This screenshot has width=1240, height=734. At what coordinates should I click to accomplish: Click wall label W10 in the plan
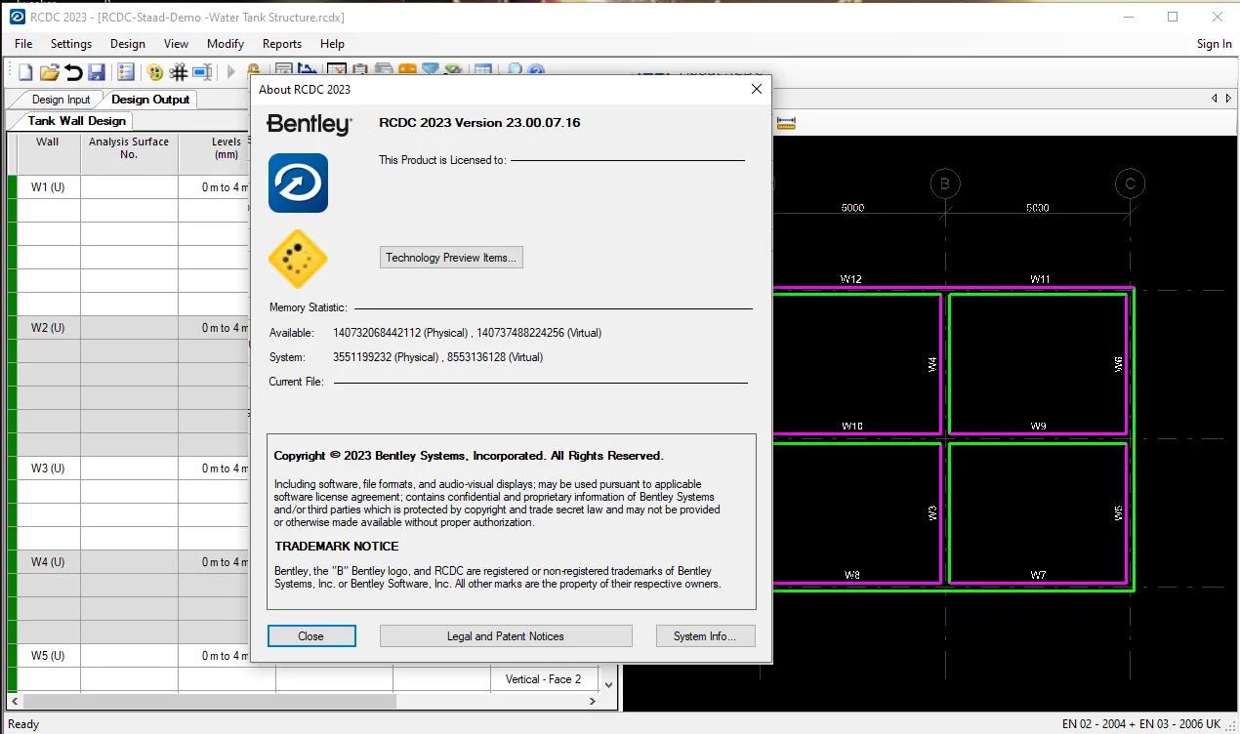pyautogui.click(x=852, y=427)
